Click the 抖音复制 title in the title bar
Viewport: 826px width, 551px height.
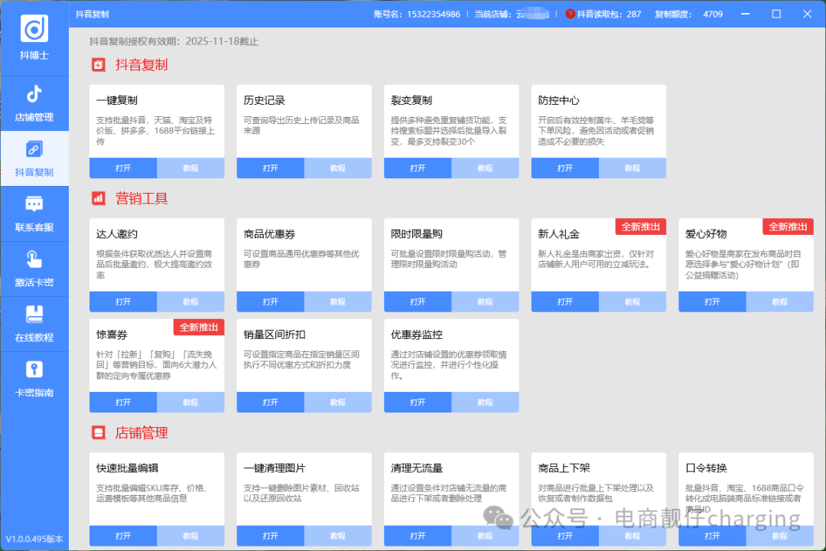coord(92,14)
